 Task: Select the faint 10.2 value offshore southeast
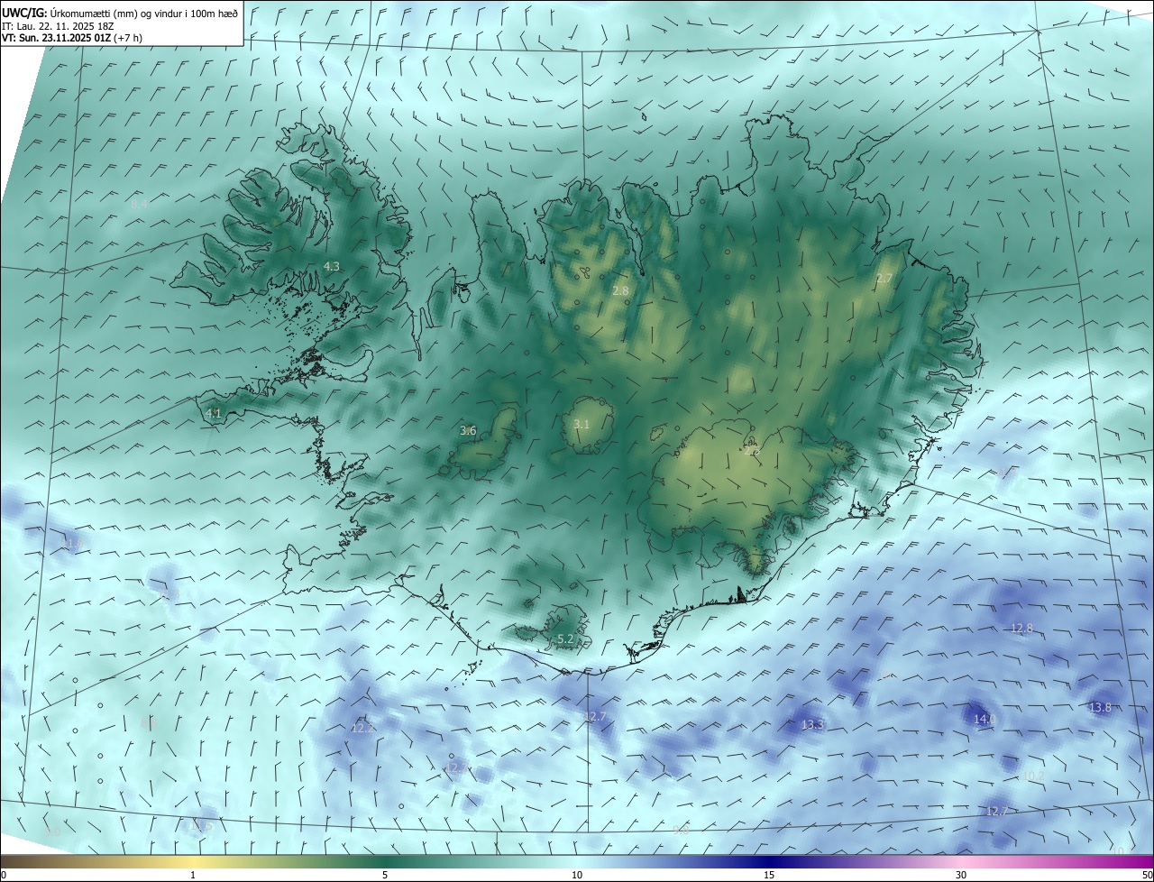1032,776
